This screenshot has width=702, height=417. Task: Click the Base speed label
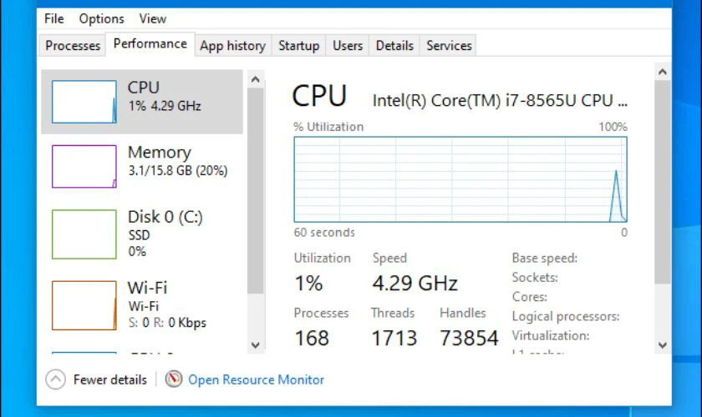(x=544, y=258)
